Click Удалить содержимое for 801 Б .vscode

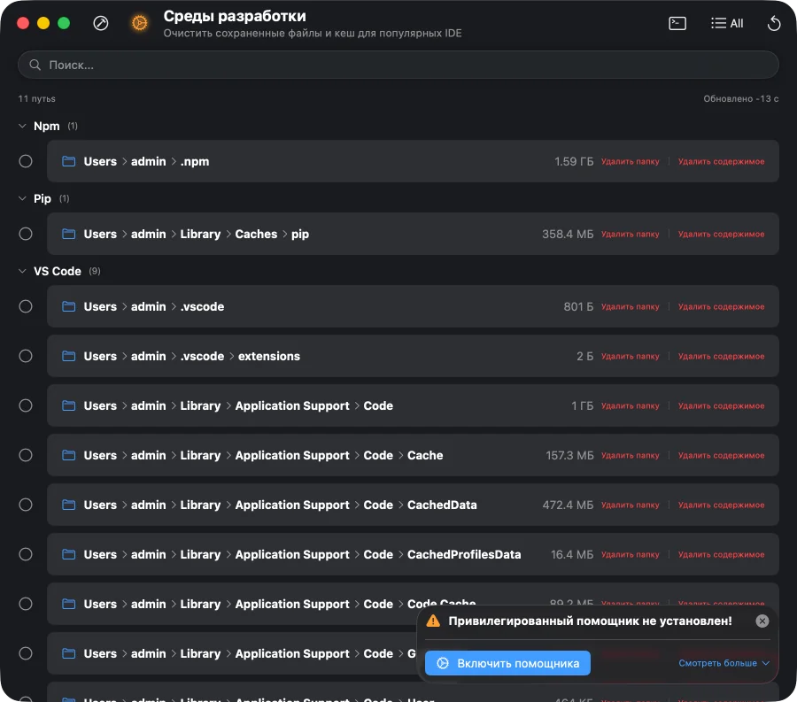point(721,307)
